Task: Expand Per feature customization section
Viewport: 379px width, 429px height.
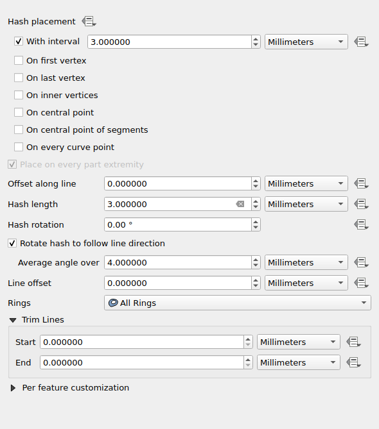Action: point(13,388)
